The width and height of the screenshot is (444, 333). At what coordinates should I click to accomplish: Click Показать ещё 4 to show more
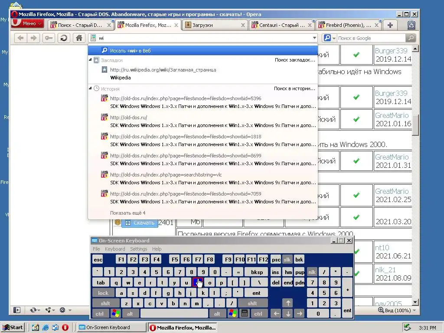pyautogui.click(x=128, y=212)
